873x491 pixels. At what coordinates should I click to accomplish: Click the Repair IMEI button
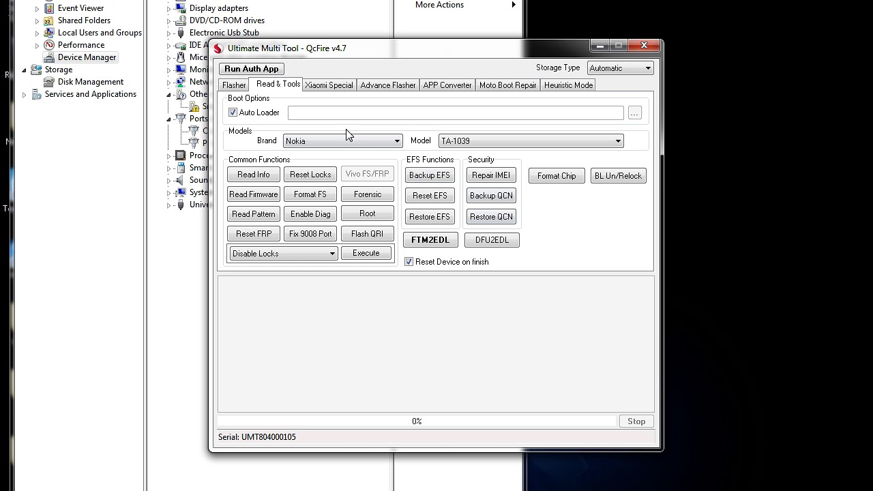pyautogui.click(x=491, y=175)
